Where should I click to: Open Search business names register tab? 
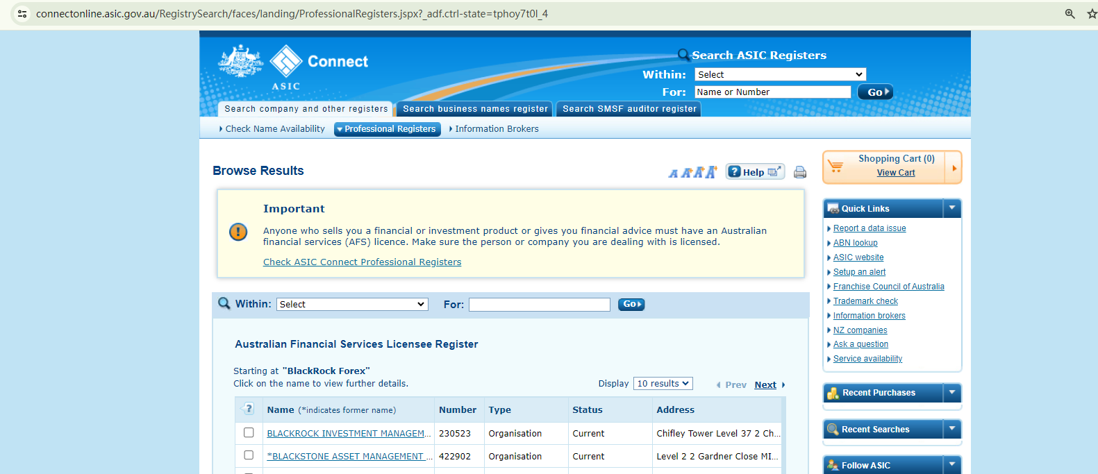click(x=475, y=109)
